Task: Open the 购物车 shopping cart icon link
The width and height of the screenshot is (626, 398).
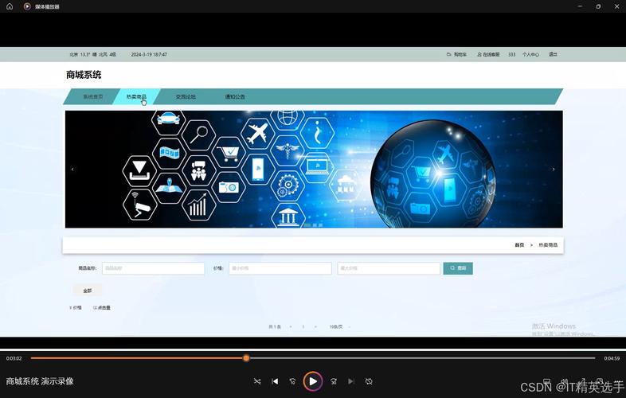Action: click(457, 55)
